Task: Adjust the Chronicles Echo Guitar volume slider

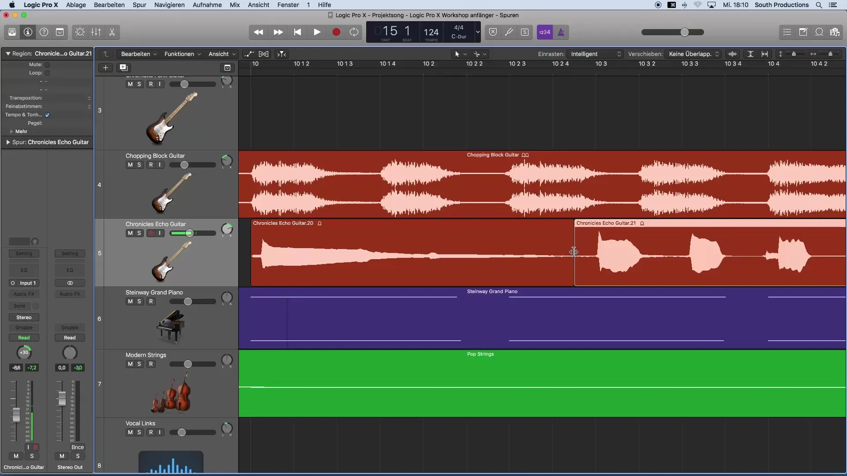Action: tap(192, 233)
